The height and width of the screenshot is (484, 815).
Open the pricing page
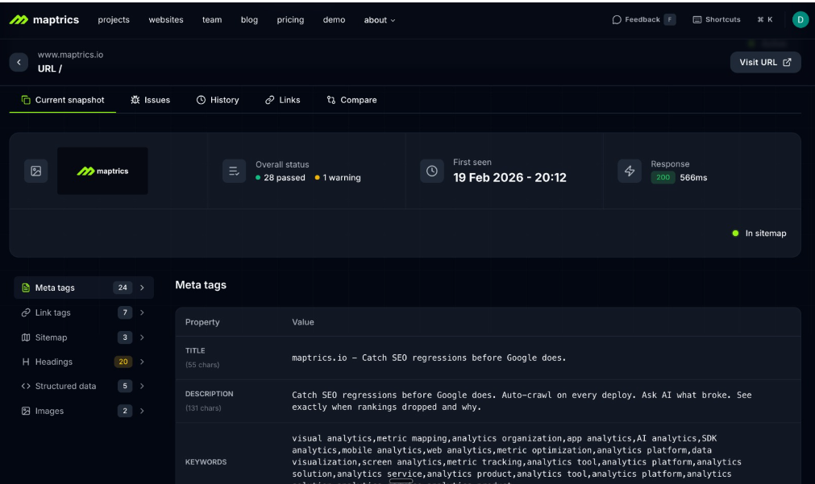[x=290, y=20]
